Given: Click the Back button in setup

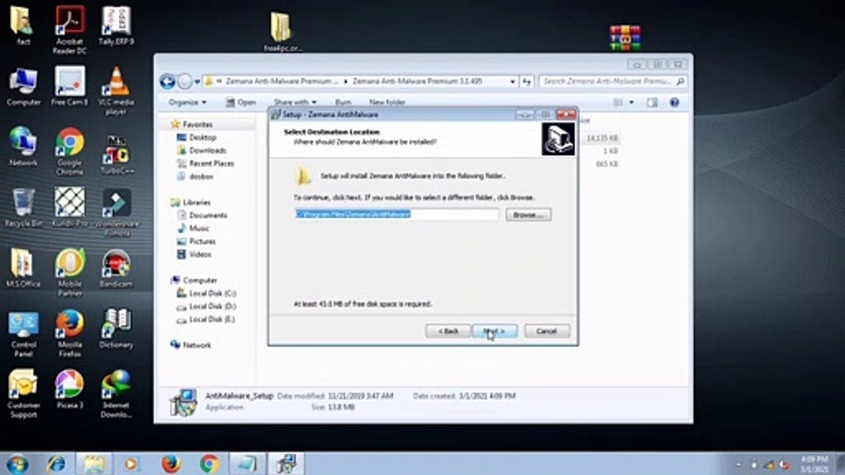Looking at the screenshot, I should click(448, 331).
